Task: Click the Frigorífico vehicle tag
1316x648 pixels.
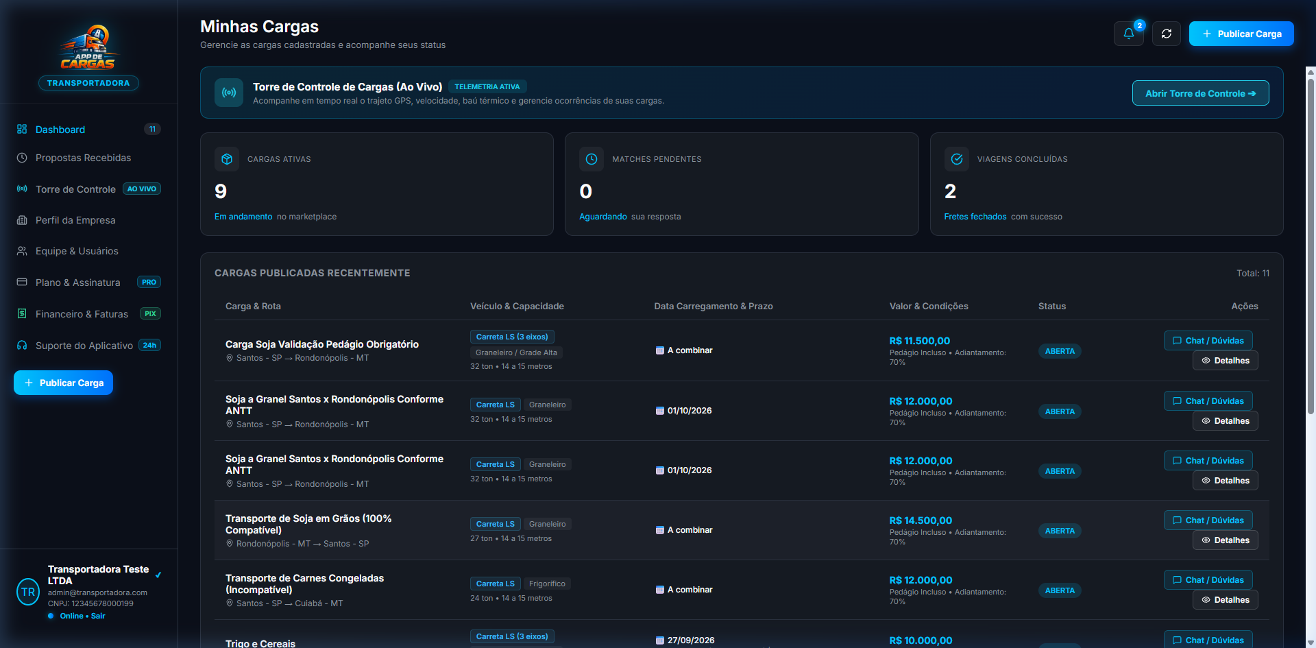Action: (x=547, y=584)
